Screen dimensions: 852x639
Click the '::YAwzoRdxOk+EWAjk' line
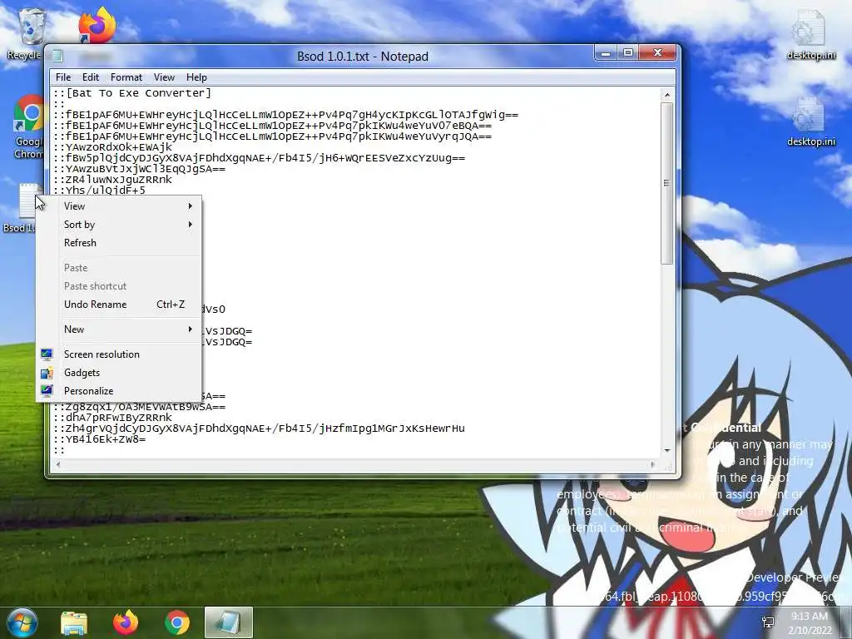pyautogui.click(x=112, y=147)
